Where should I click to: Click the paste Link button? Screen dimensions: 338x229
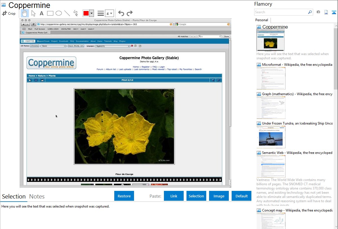point(174,196)
